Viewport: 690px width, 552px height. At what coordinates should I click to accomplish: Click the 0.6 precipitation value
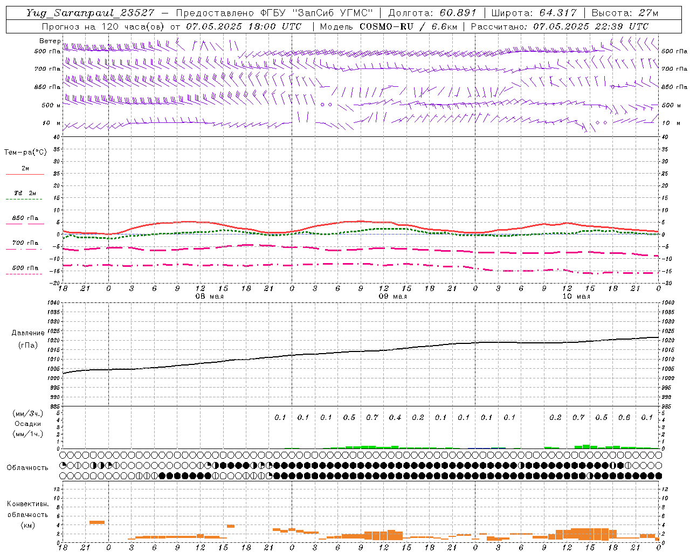point(624,417)
